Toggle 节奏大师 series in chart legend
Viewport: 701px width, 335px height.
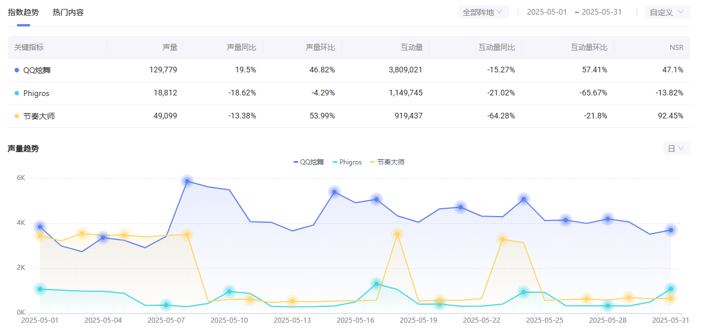[x=387, y=162]
